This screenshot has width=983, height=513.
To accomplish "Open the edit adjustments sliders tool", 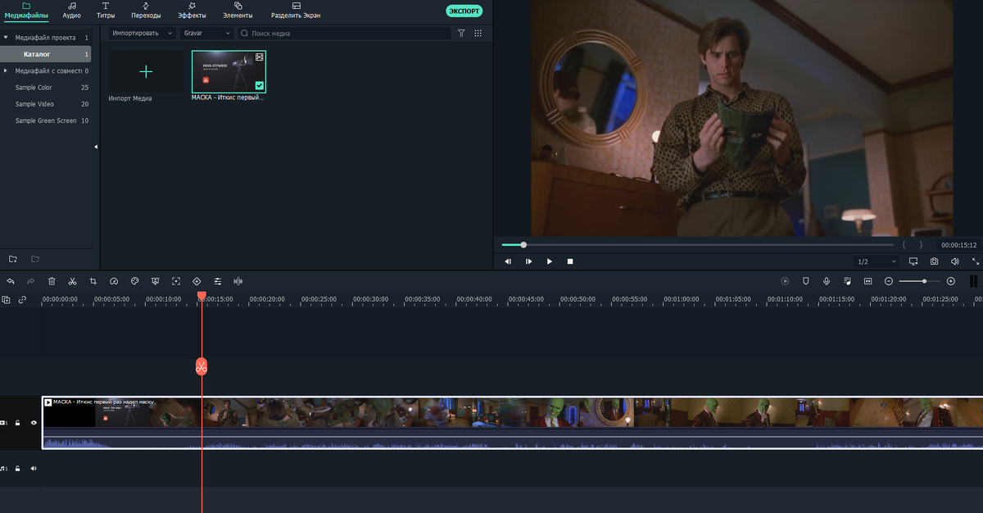I will point(218,281).
